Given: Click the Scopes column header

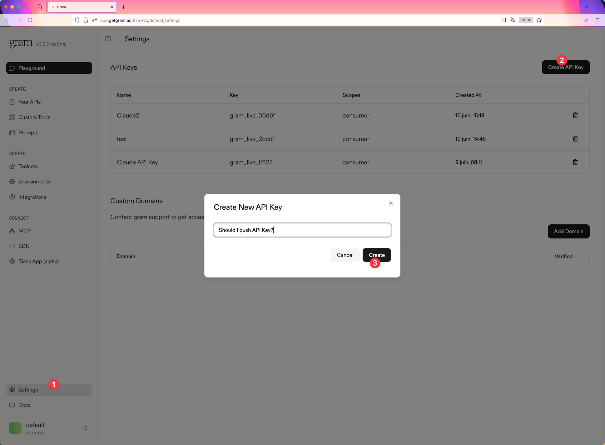Looking at the screenshot, I should pos(351,95).
